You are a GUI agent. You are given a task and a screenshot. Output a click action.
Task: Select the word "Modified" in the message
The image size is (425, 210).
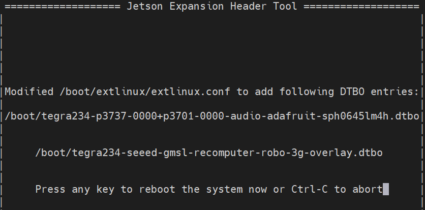pyautogui.click(x=29, y=92)
